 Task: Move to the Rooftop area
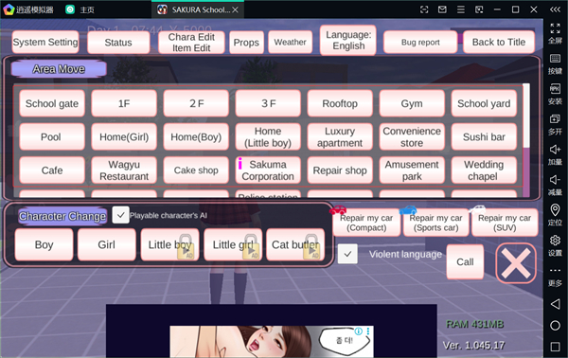tap(340, 103)
